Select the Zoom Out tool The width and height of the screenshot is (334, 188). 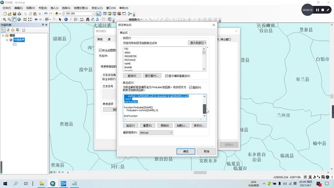(x=9, y=20)
